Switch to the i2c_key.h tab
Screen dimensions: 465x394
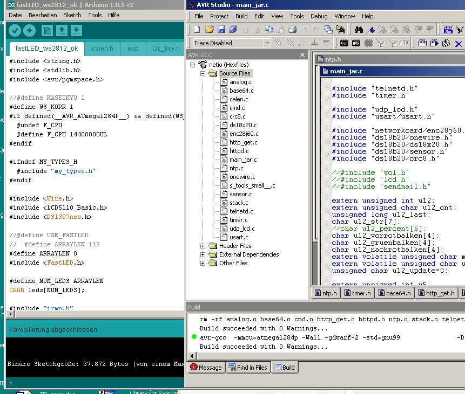pos(165,49)
